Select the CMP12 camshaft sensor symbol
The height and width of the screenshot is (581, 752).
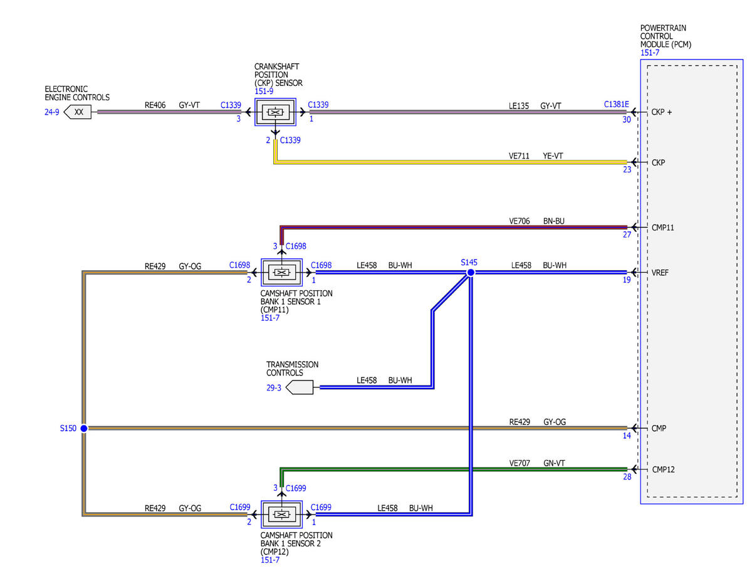pyautogui.click(x=281, y=515)
